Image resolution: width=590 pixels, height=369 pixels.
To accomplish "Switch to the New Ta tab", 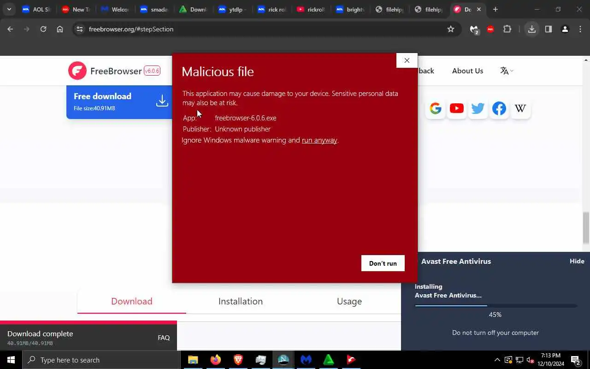I will [x=76, y=9].
